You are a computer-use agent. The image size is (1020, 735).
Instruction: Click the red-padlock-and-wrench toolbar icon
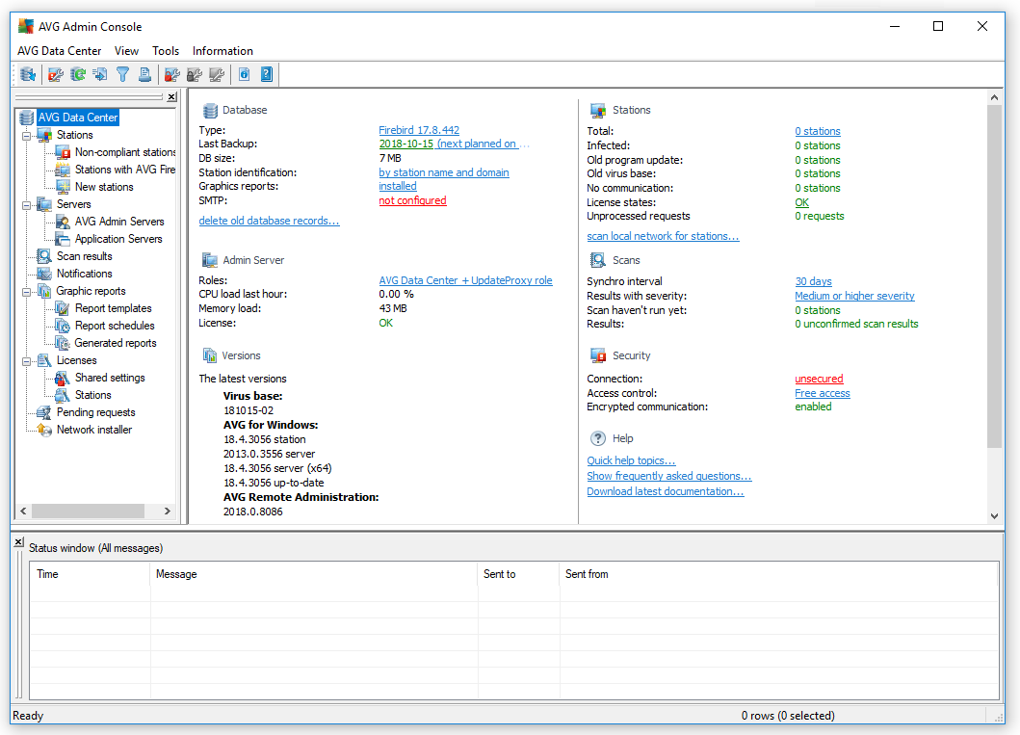pyautogui.click(x=171, y=75)
